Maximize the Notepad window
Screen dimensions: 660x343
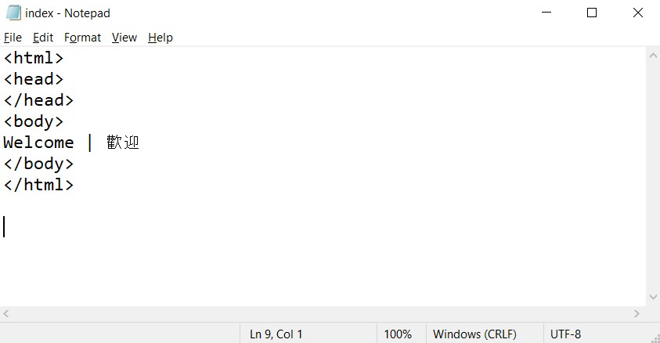[592, 13]
